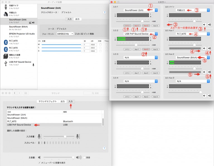Toggle Aux 1 button for 入力 3

(137, 73)
